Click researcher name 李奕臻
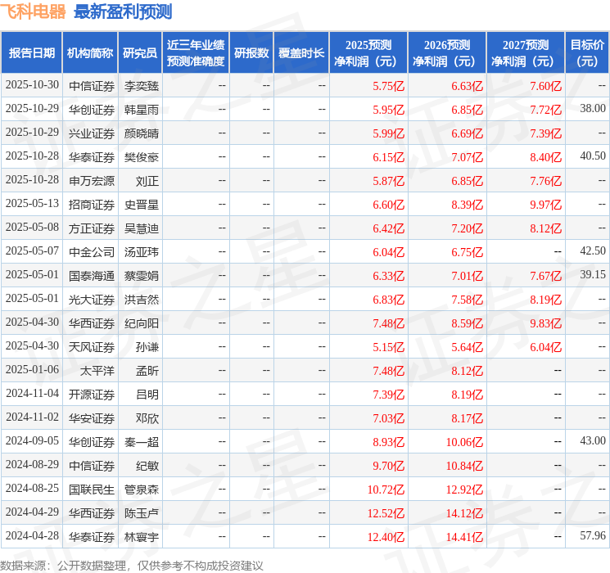 pos(142,85)
